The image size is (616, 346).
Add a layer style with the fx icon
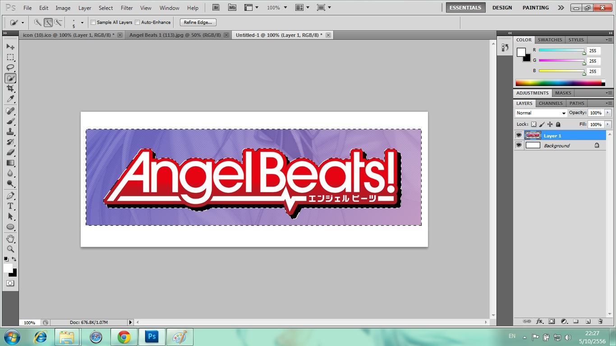539,321
